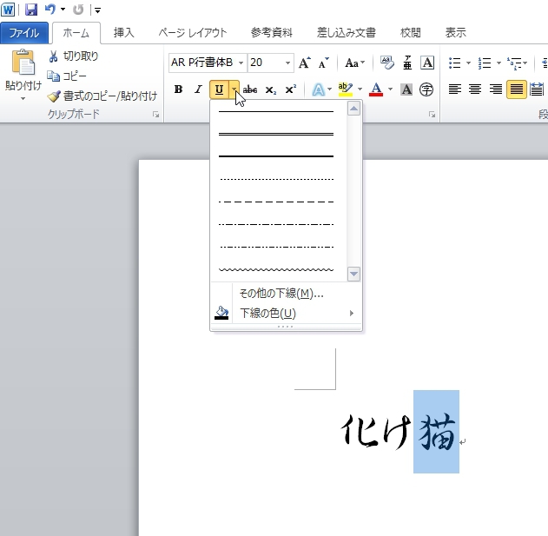Image resolution: width=548 pixels, height=536 pixels.
Task: Close the underline style dropdown arrow
Action: click(x=234, y=89)
